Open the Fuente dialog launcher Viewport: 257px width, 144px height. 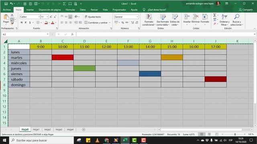pos(57,28)
